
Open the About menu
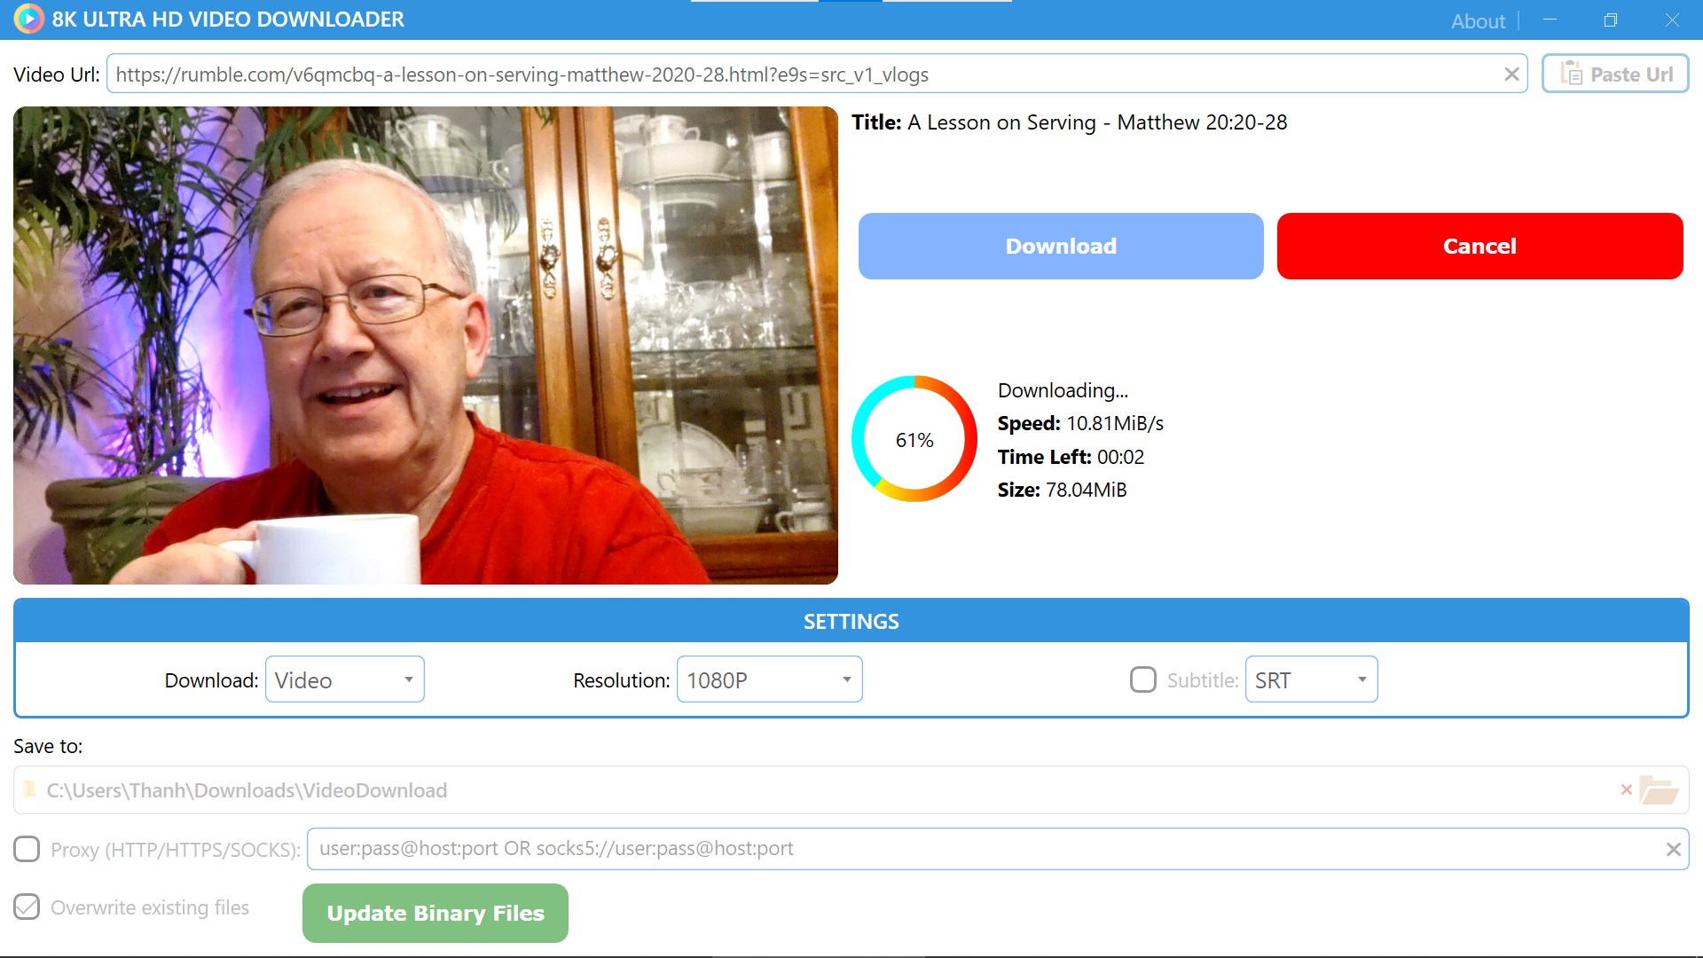pyautogui.click(x=1478, y=21)
